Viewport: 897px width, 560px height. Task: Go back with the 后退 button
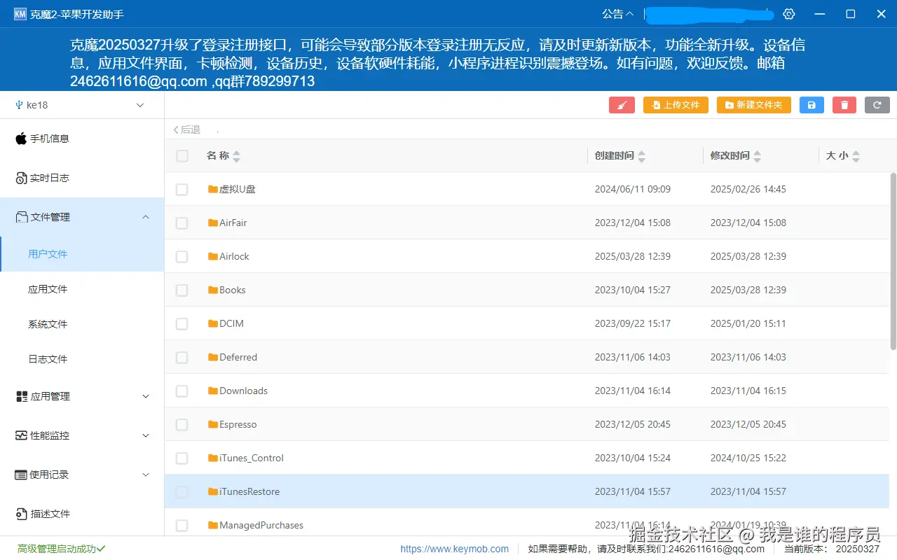187,129
